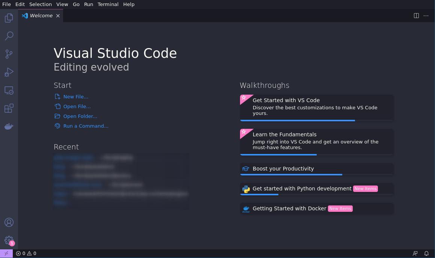Open the Run menu

[x=89, y=4]
